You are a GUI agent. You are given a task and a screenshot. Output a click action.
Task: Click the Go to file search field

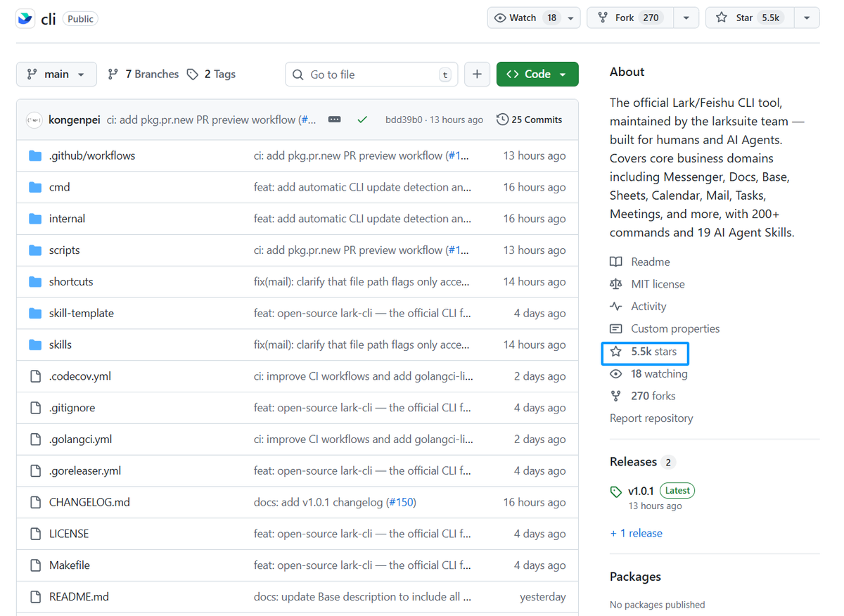click(371, 75)
